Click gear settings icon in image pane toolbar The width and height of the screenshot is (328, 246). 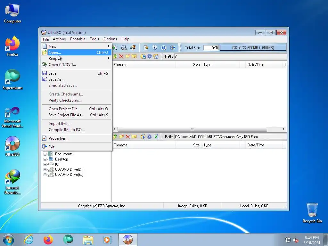point(150,56)
